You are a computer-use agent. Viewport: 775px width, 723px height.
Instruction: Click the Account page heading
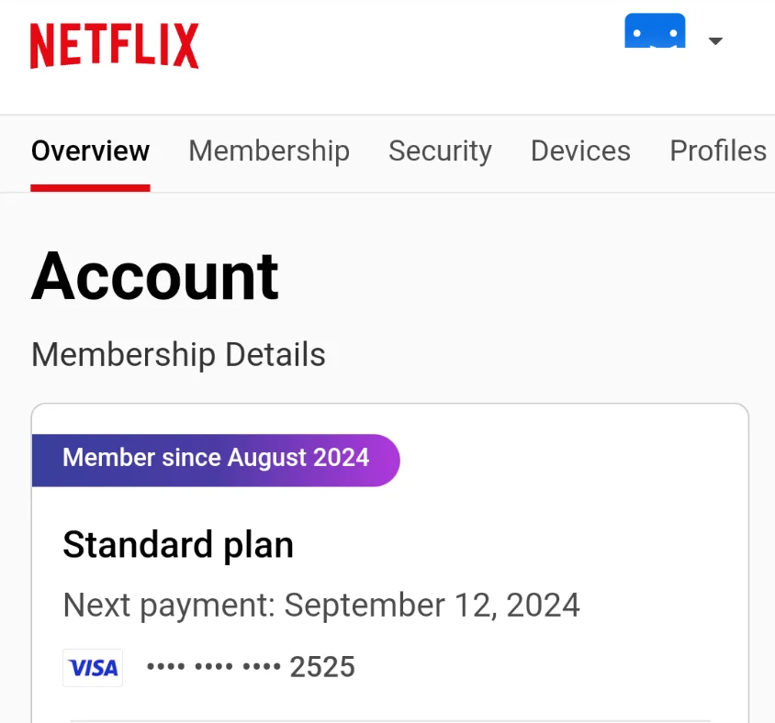point(154,275)
